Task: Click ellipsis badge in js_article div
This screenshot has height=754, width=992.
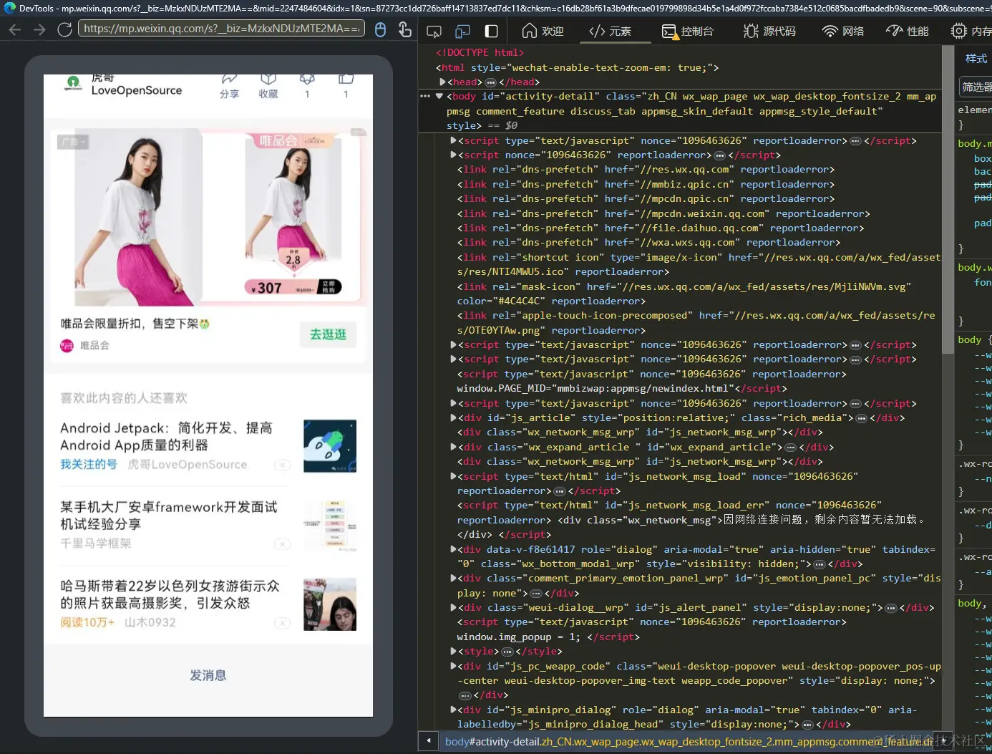Action: pyautogui.click(x=862, y=418)
